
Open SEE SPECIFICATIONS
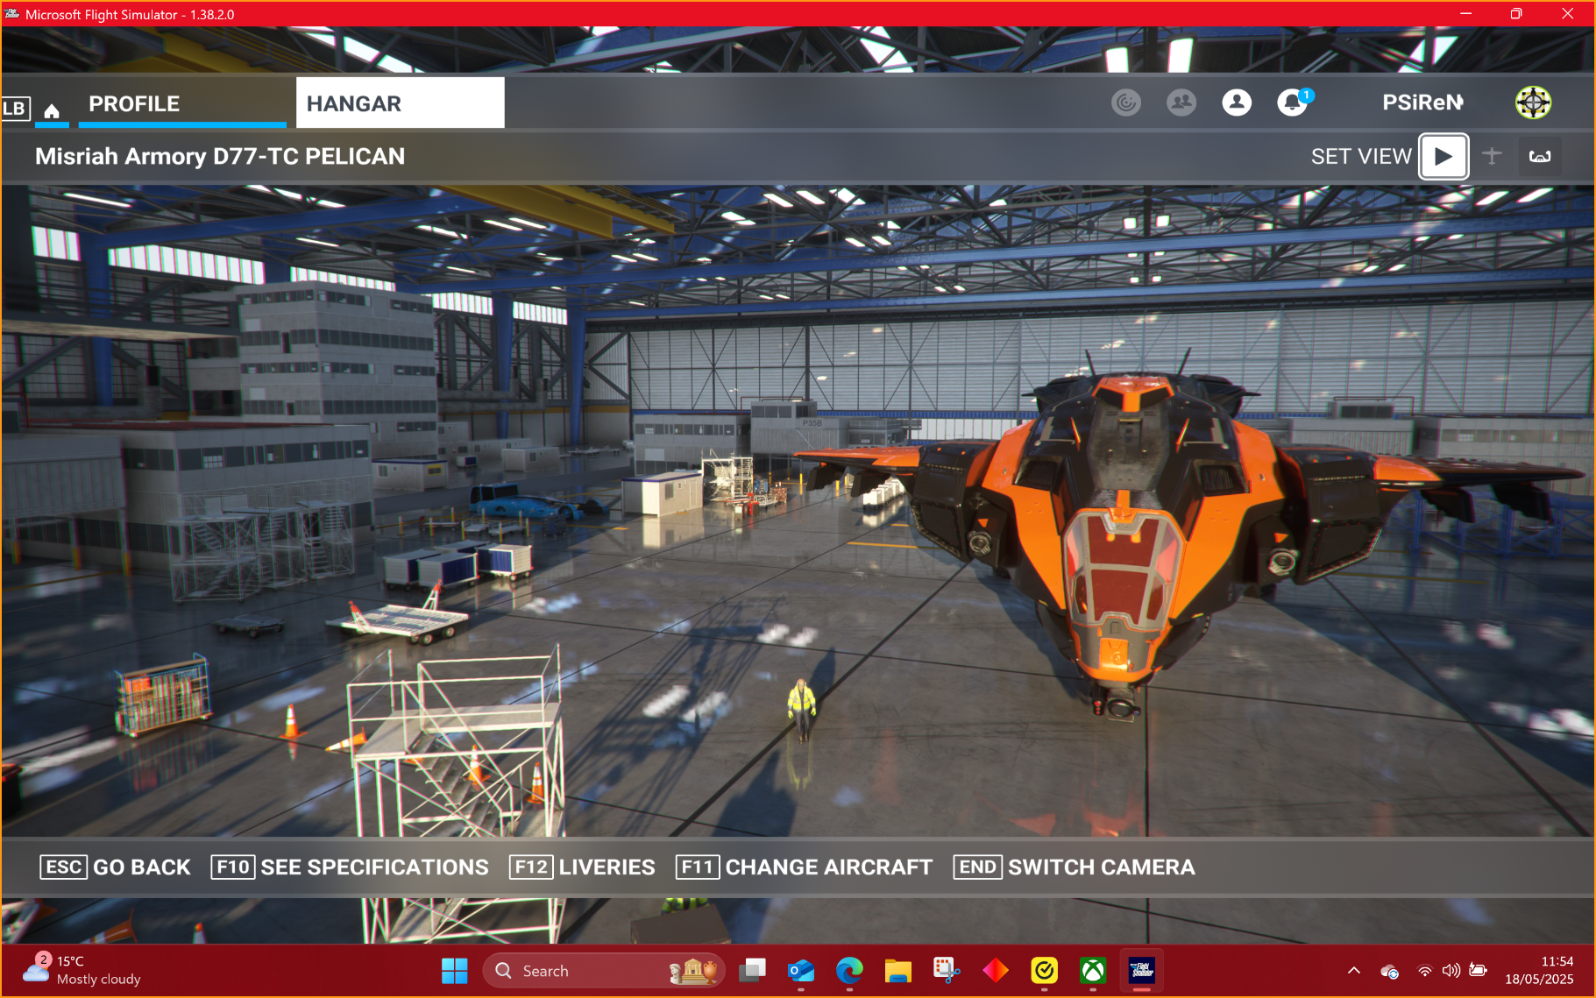tap(350, 867)
